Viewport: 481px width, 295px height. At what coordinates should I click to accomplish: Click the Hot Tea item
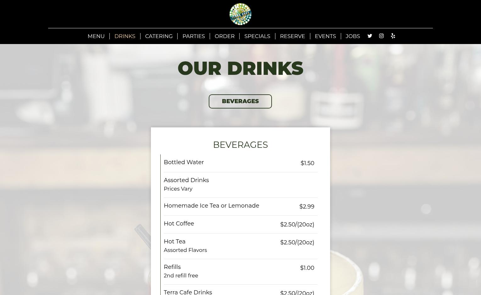pos(240,246)
